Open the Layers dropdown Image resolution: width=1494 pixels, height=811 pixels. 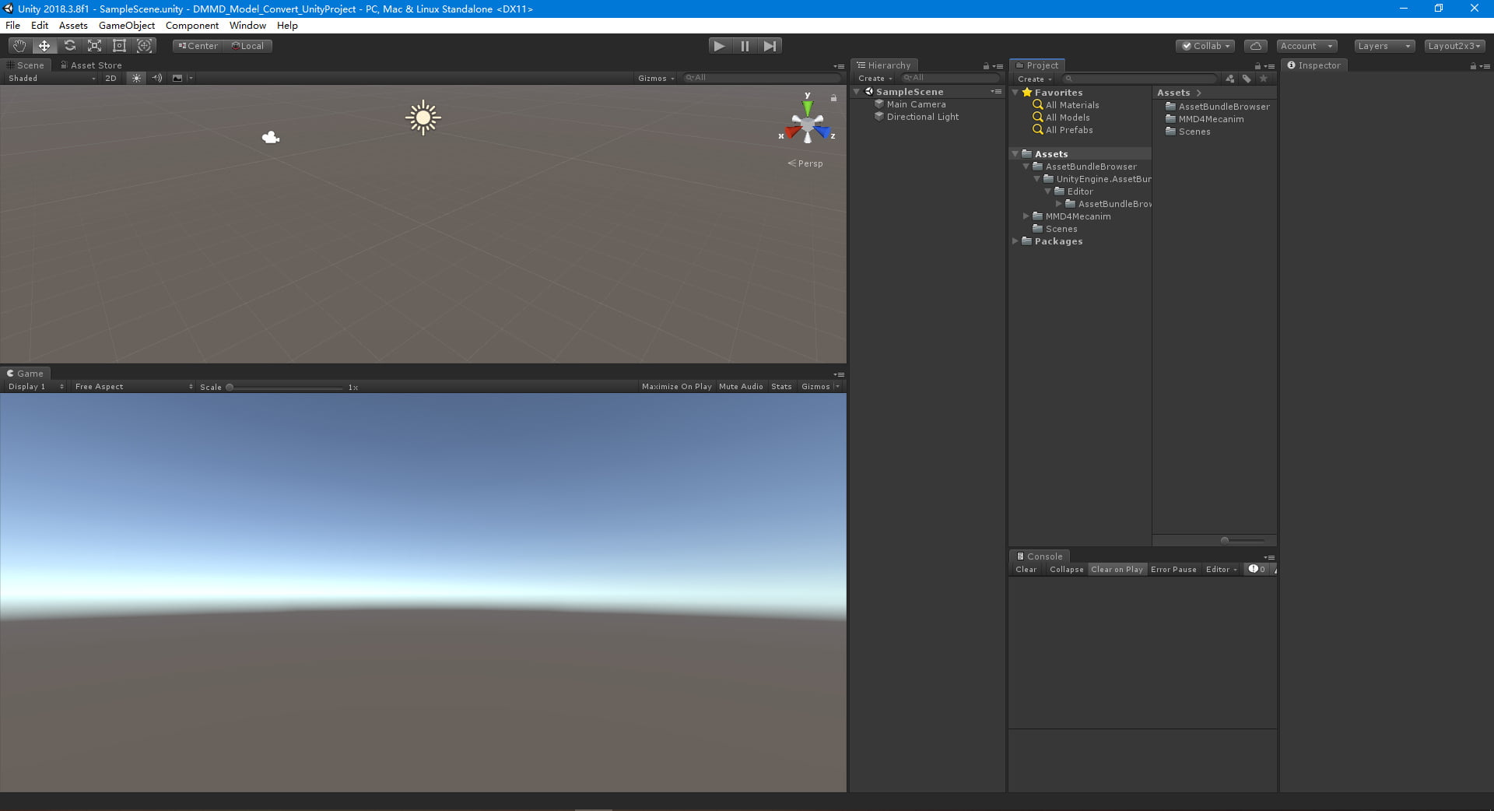pyautogui.click(x=1383, y=46)
